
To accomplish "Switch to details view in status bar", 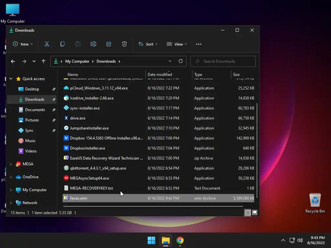I will [x=248, y=212].
